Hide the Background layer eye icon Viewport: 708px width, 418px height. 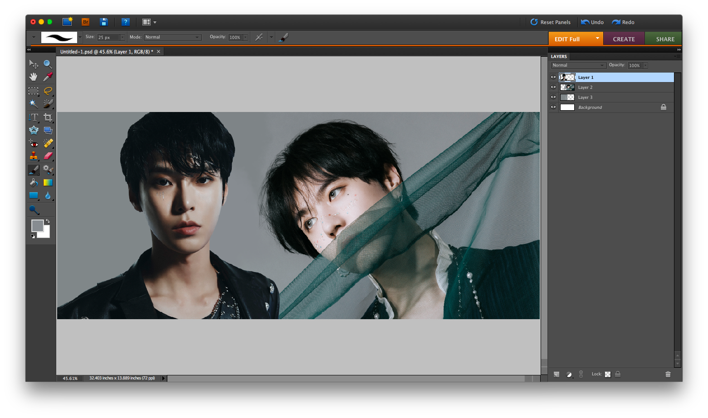pos(553,107)
